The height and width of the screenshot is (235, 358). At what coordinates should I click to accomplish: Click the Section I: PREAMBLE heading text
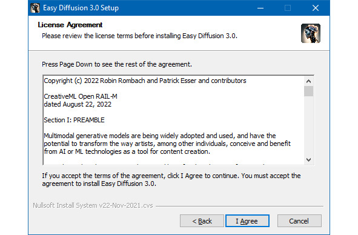pos(74,120)
